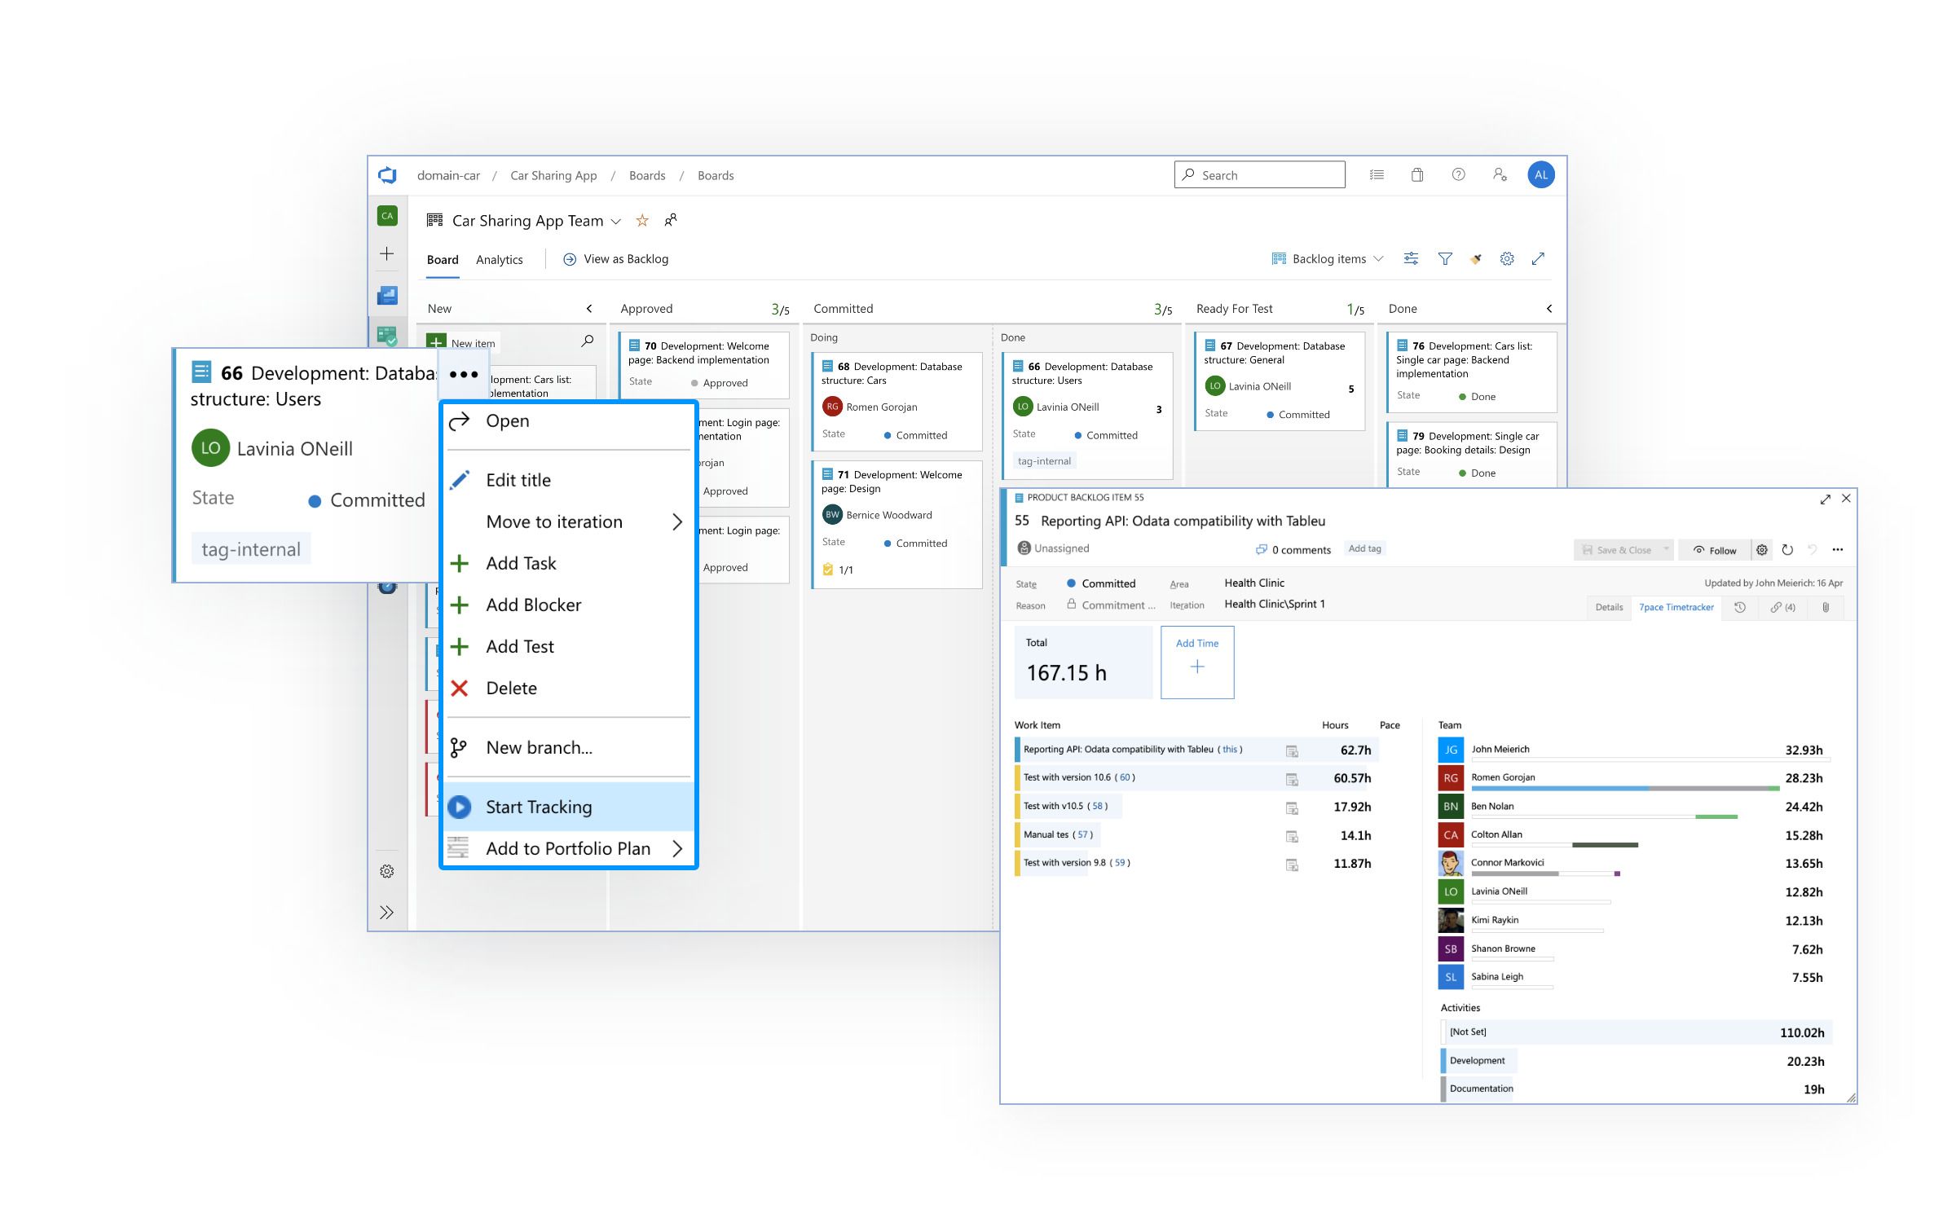This screenshot has width=1956, height=1219.
Task: Open the board filter icon
Action: 1445,258
